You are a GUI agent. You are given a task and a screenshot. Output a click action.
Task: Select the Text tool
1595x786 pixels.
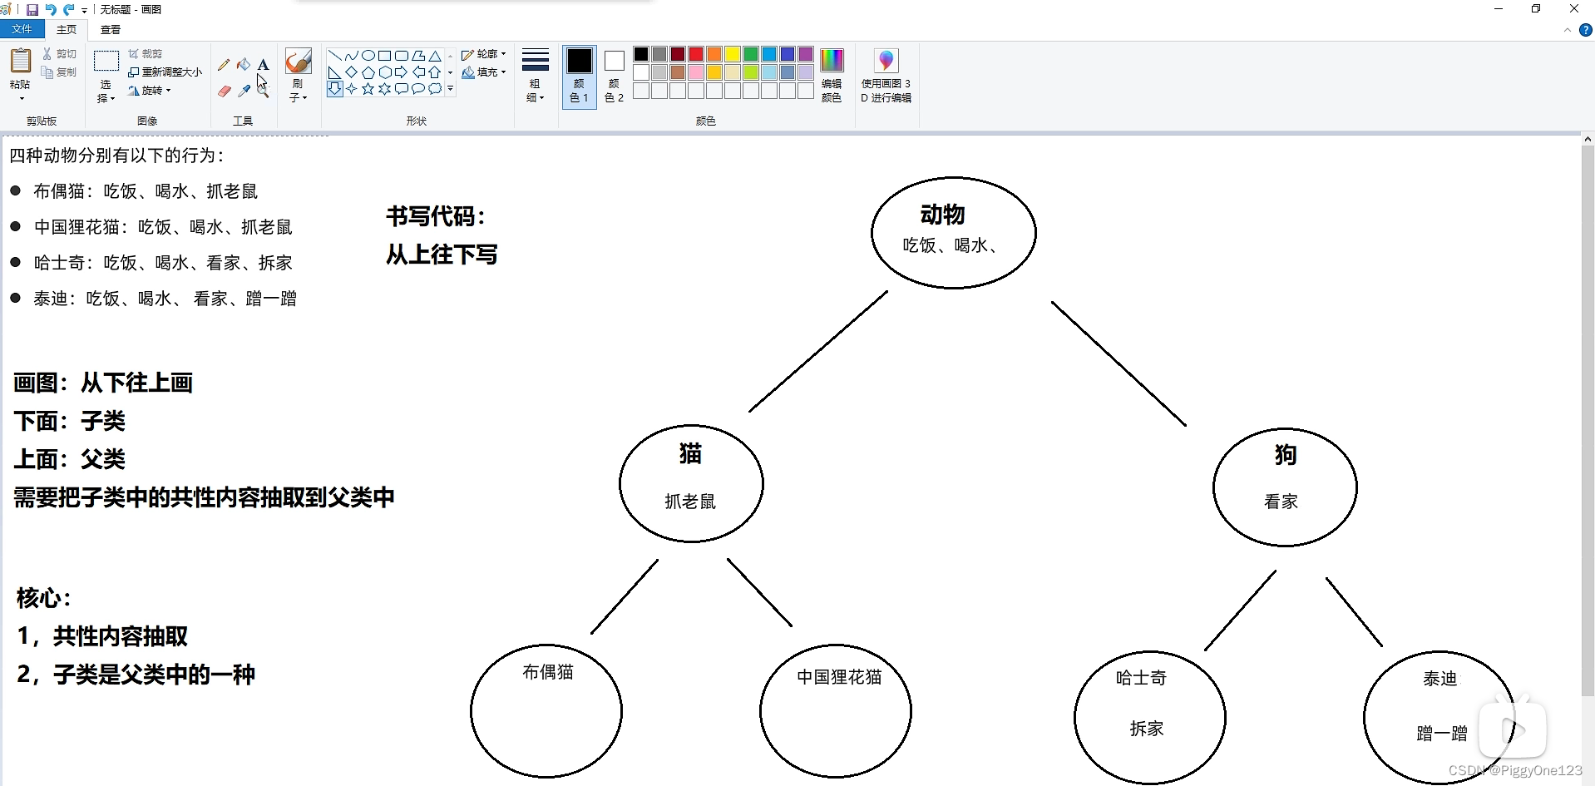click(263, 66)
